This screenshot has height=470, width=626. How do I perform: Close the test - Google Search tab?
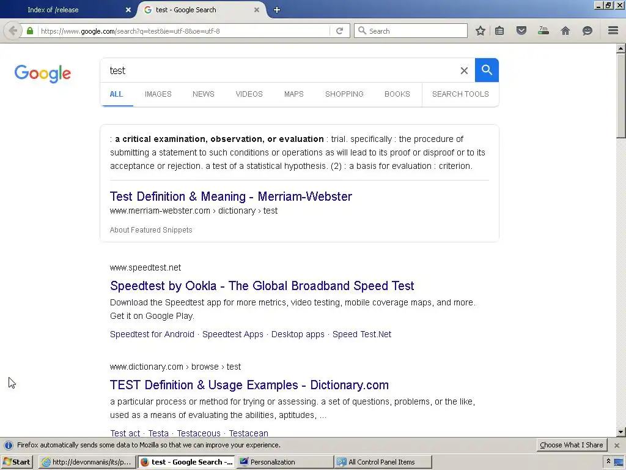point(257,10)
